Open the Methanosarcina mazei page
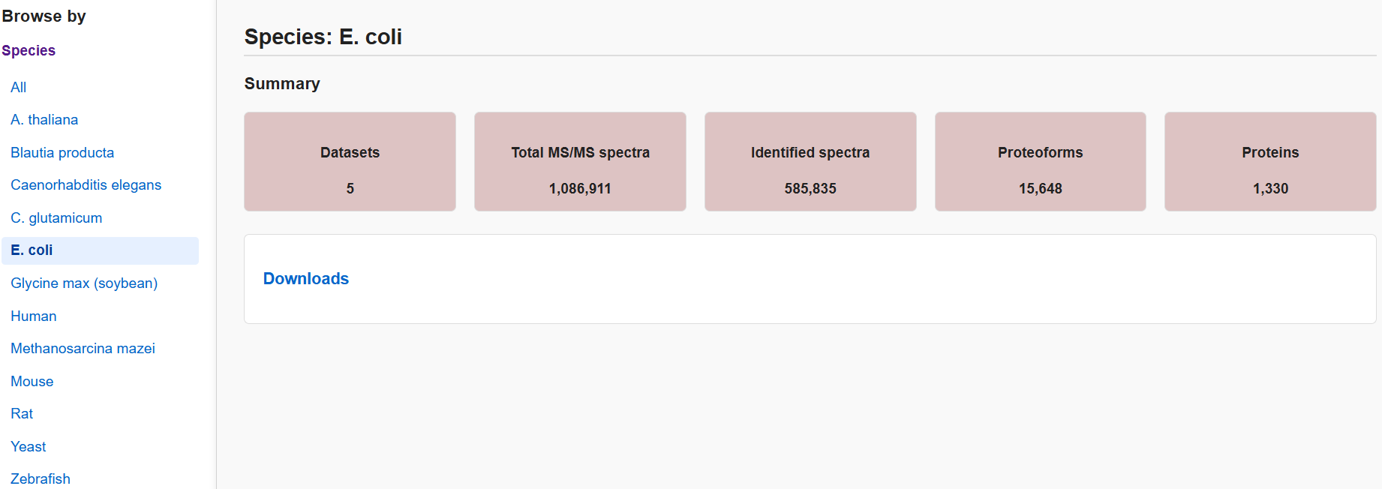 [83, 349]
